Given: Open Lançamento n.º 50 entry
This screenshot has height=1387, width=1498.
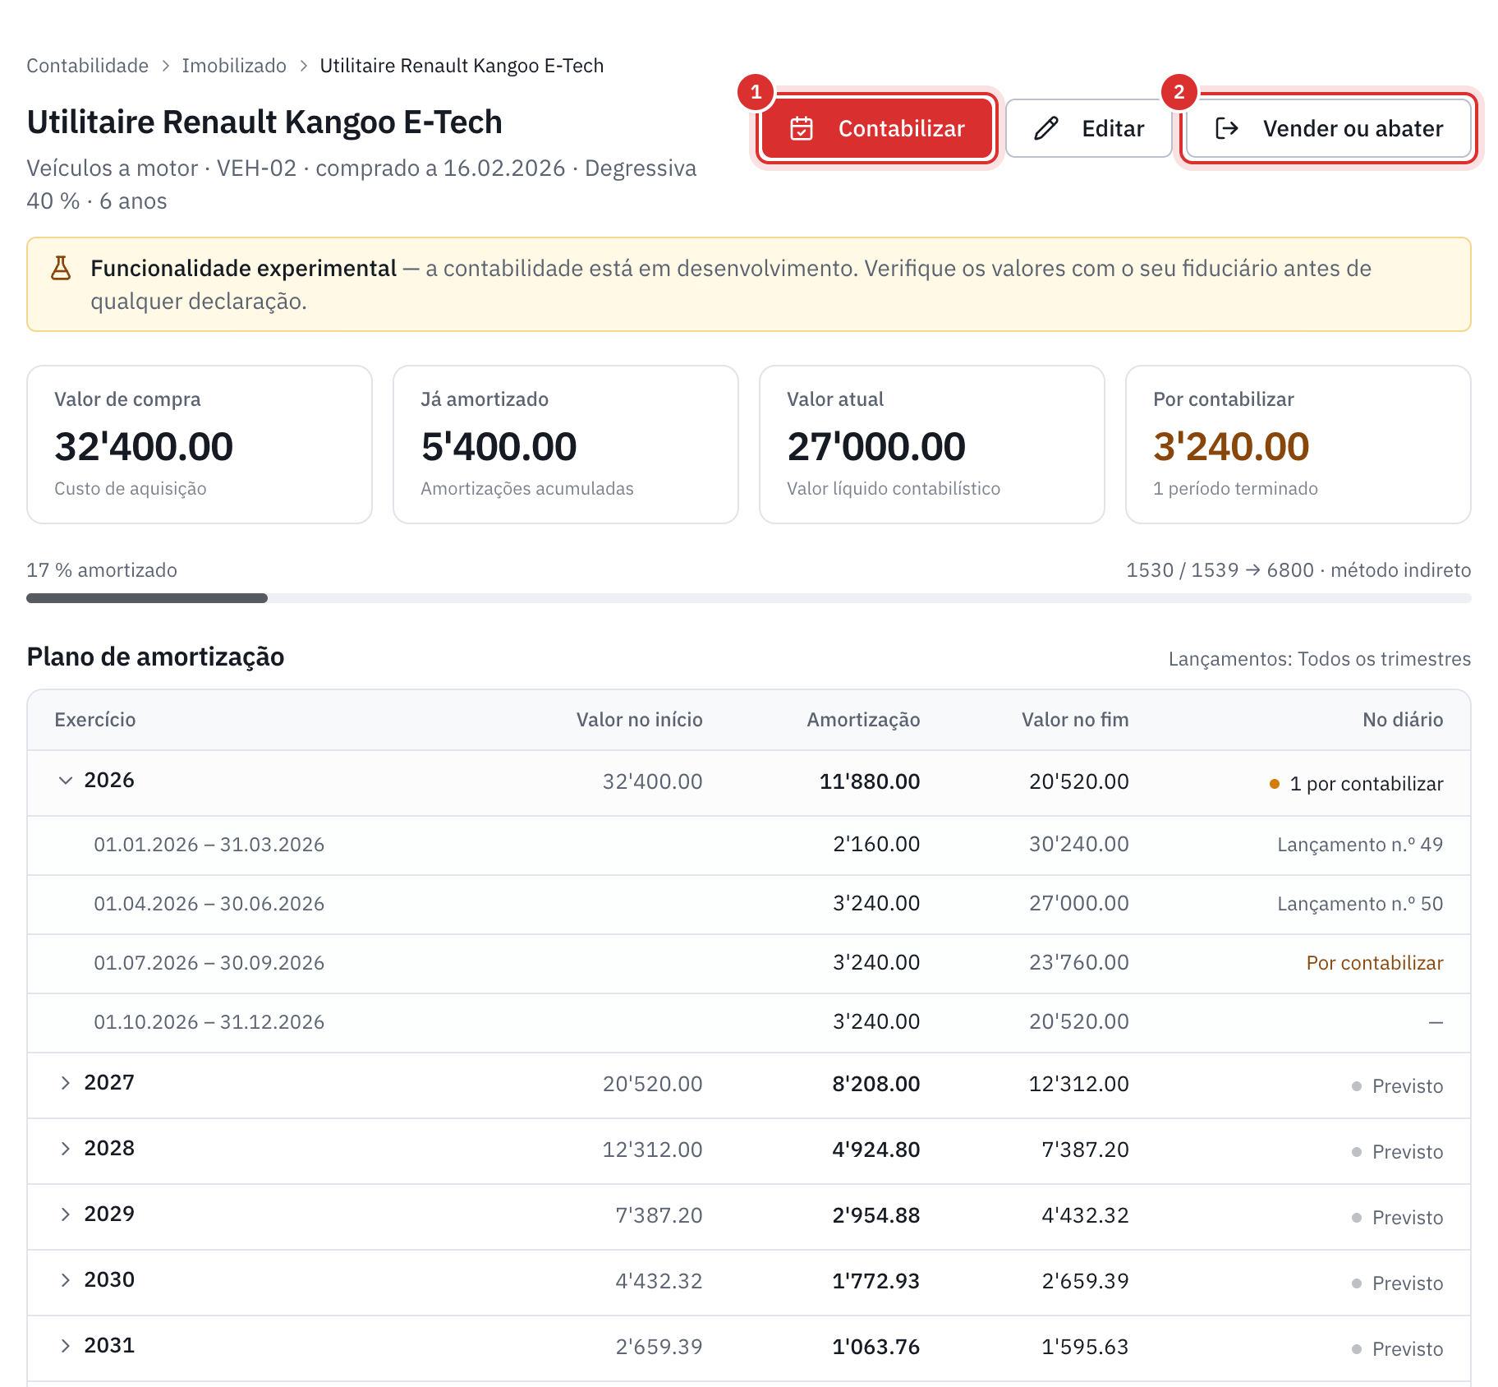Looking at the screenshot, I should click(x=1360, y=904).
